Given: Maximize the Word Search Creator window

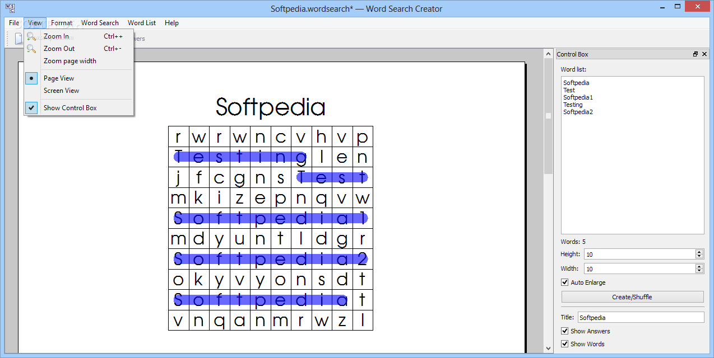Looking at the screenshot, I should (x=678, y=7).
